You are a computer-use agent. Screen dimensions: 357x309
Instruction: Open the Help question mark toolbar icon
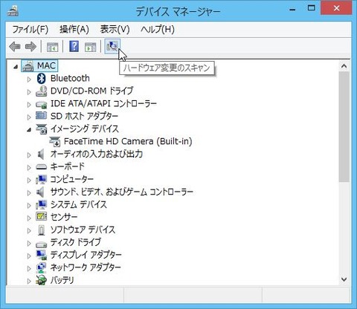click(x=74, y=46)
